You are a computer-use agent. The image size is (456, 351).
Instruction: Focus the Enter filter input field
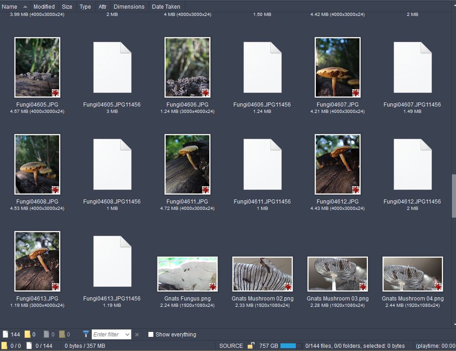pos(107,335)
